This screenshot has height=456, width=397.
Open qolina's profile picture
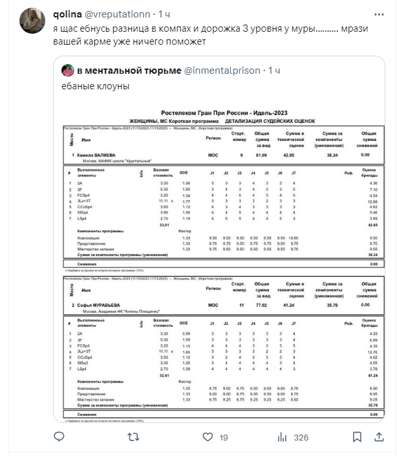(32, 21)
